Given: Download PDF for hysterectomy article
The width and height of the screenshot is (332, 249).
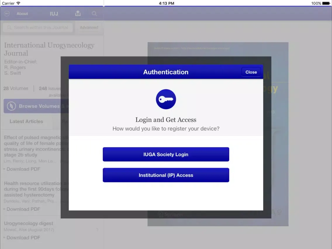Looking at the screenshot, I should (x=22, y=209).
